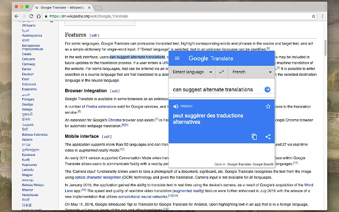Switch to Azərbaycanca language version

(32, 36)
